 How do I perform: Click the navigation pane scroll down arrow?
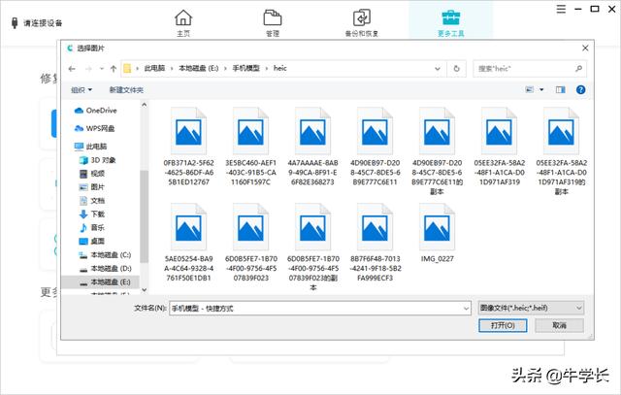tap(145, 289)
